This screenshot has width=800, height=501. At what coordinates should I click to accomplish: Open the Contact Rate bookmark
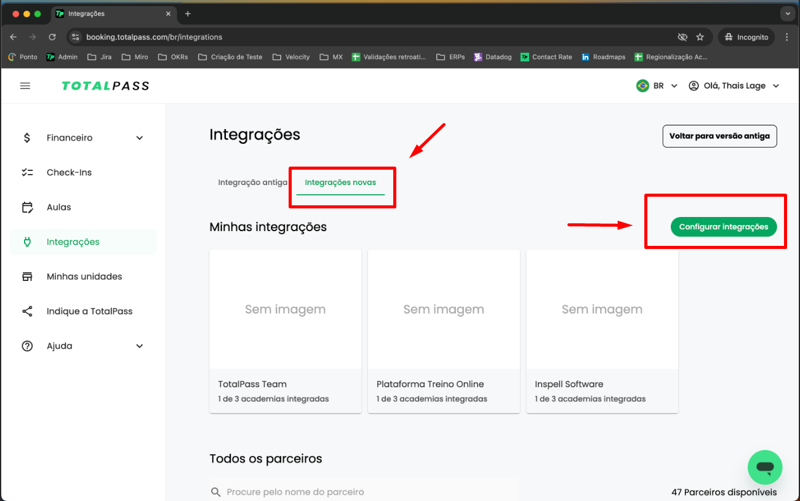click(x=546, y=57)
